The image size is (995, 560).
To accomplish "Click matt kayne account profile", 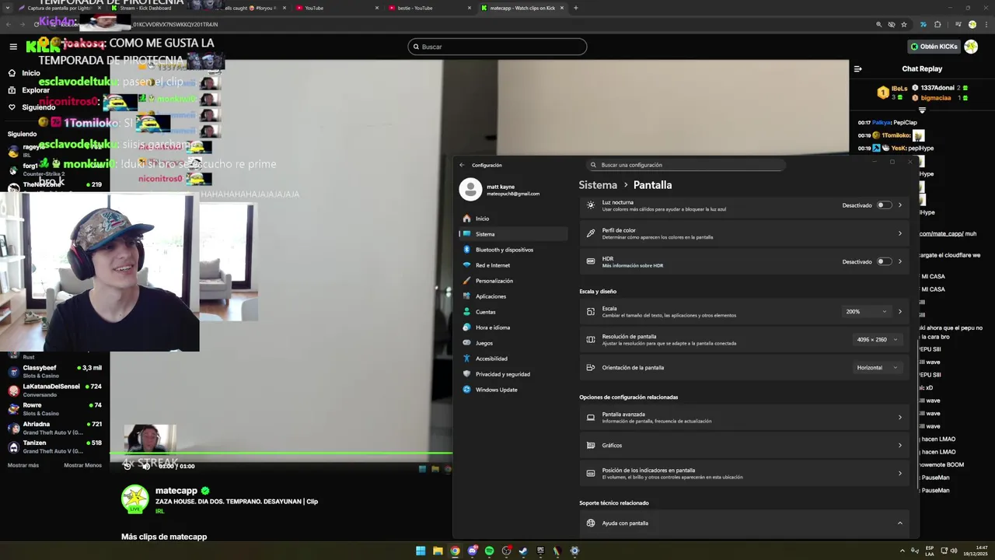I will 501,189.
